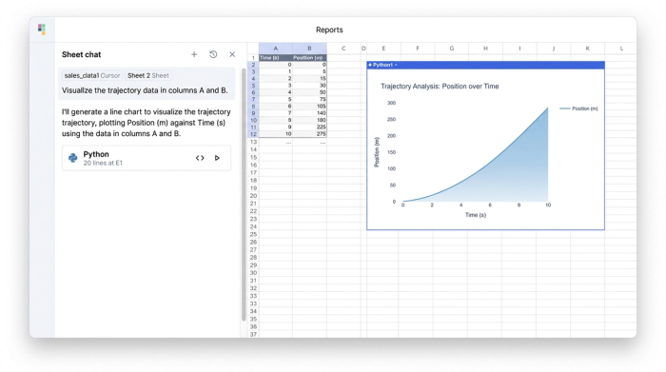Select the Sheet 2 context chip
Screen dimensions: 666x372
[x=147, y=75]
